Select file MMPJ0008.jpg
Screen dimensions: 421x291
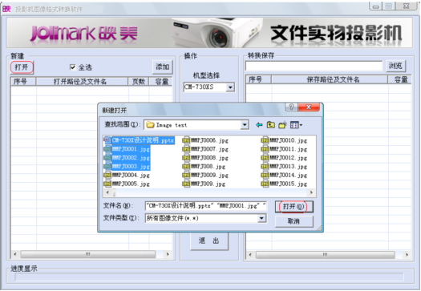[205, 158]
